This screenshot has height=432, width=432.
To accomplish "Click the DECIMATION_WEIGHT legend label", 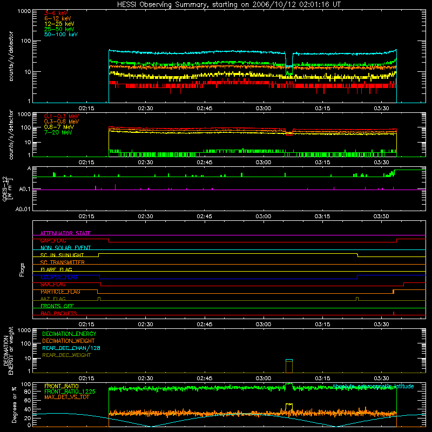I will [x=69, y=341].
